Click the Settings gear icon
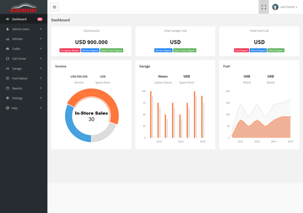 click(8, 98)
